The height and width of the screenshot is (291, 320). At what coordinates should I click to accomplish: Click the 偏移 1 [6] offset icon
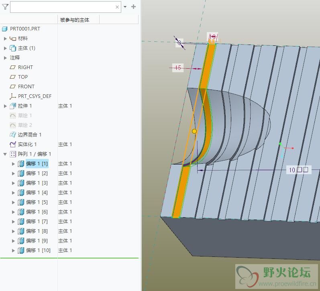pyautogui.click(x=21, y=212)
